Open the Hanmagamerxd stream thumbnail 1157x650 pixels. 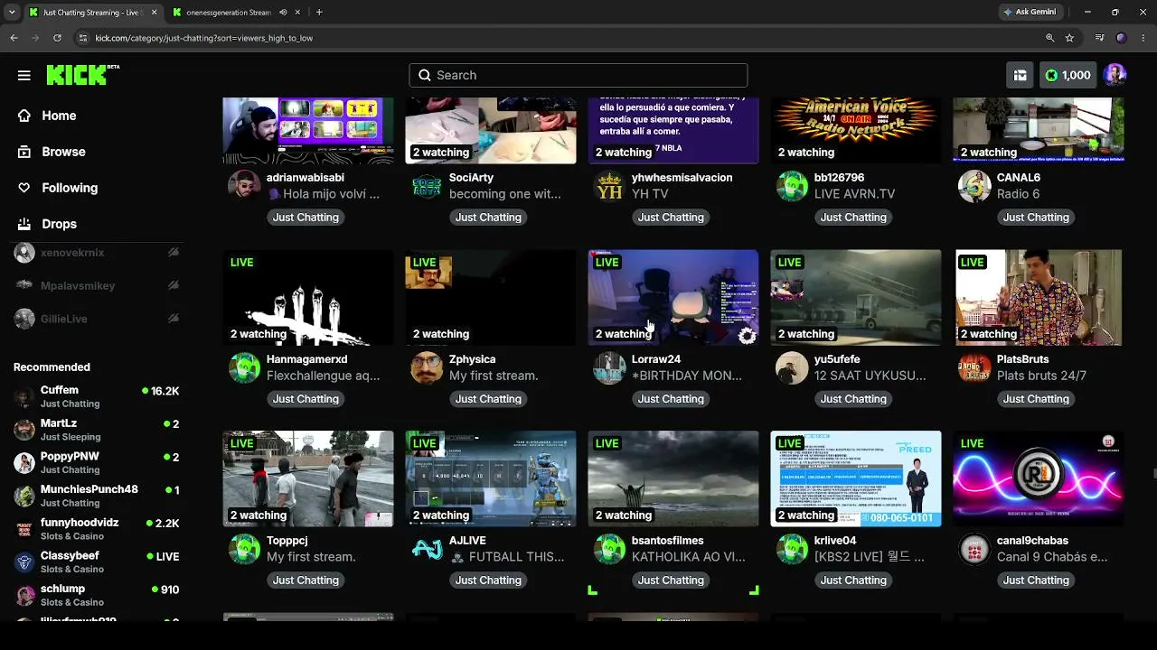tap(308, 297)
